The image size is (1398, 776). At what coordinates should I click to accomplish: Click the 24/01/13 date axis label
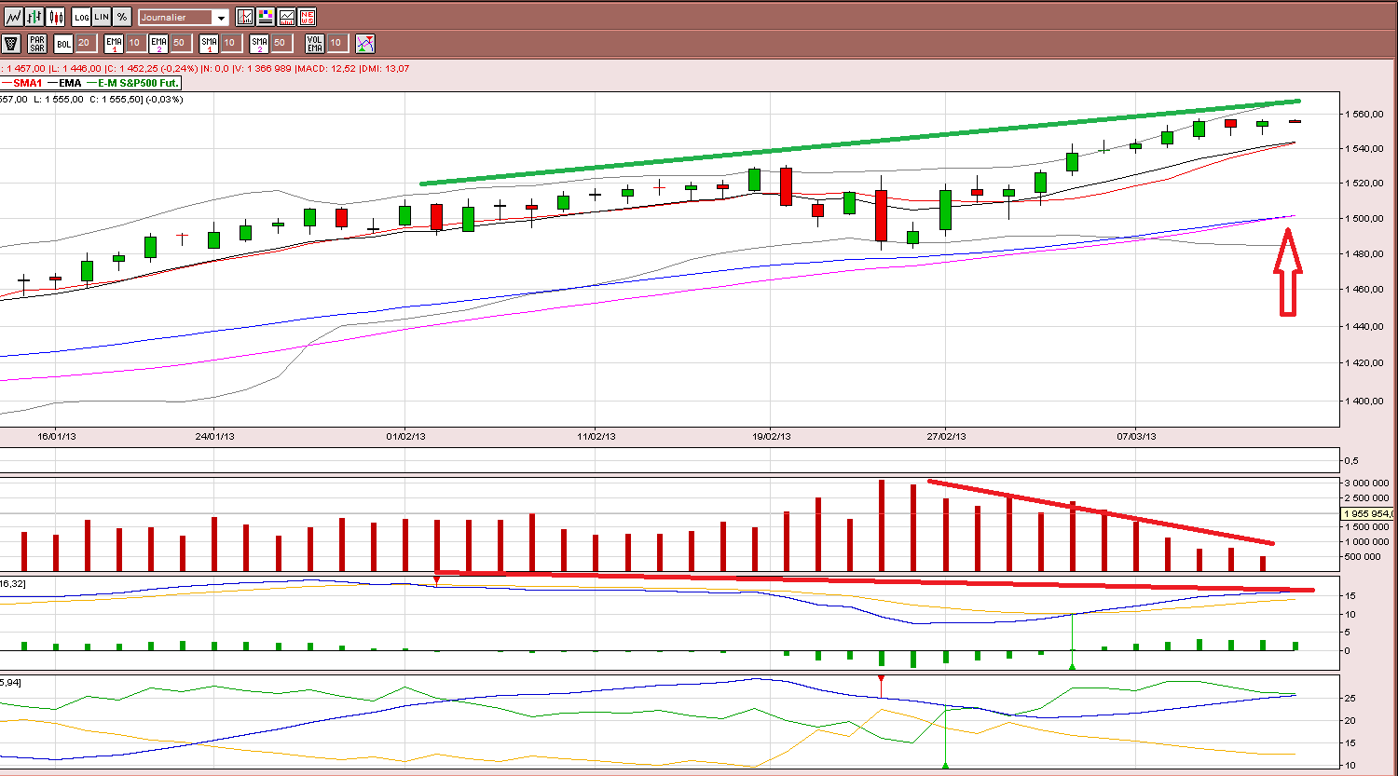click(214, 435)
